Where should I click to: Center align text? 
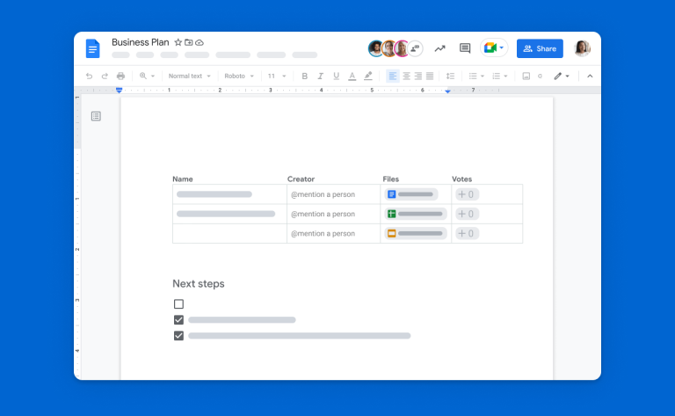(406, 77)
